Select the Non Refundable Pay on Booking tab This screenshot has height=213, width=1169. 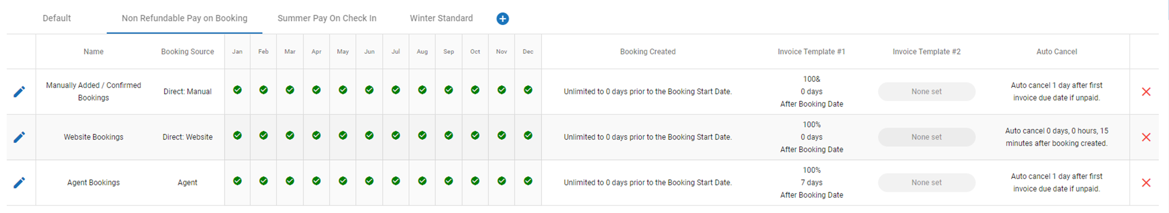184,18
